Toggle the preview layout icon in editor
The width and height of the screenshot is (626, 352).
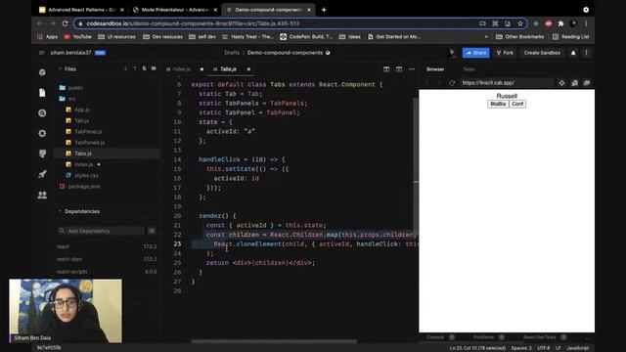click(x=399, y=69)
